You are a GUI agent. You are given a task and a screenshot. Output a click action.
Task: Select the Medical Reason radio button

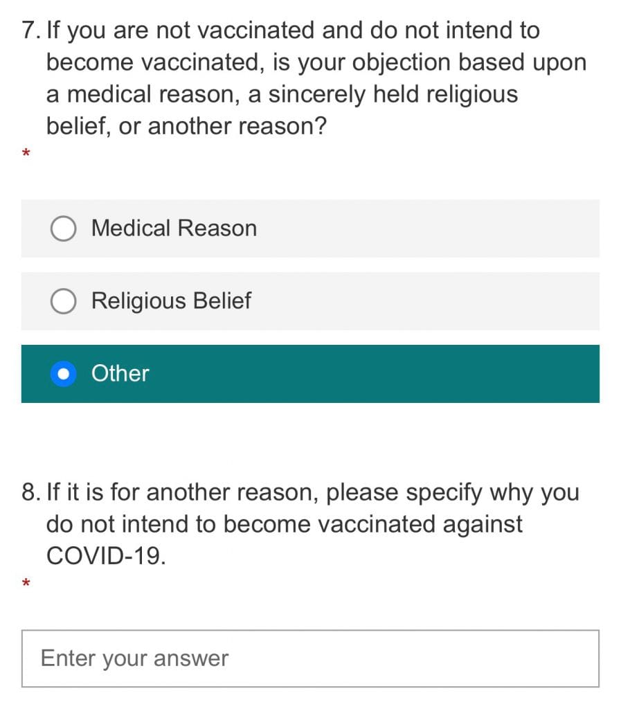point(63,228)
